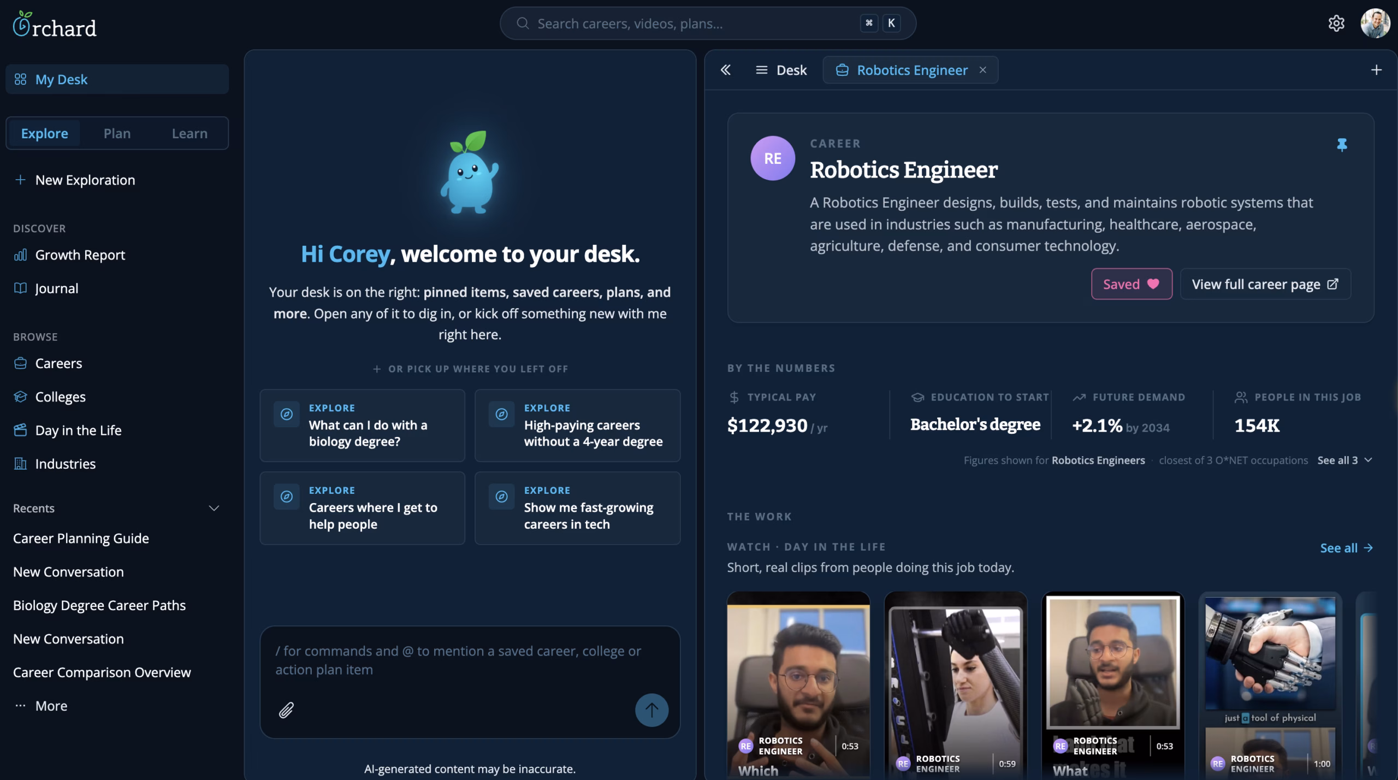Open 'Careers where I get to help people' card
This screenshot has height=780, width=1398.
363,508
